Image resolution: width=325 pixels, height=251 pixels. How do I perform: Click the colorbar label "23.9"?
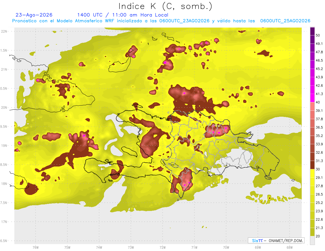(x=319, y=211)
